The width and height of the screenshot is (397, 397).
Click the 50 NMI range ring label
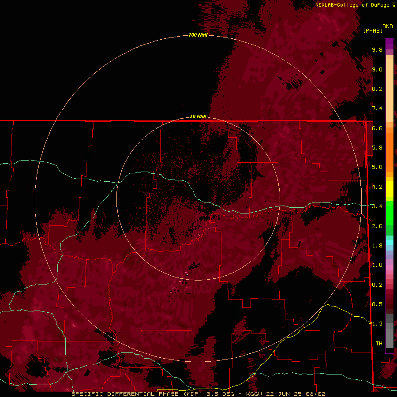[x=198, y=116]
